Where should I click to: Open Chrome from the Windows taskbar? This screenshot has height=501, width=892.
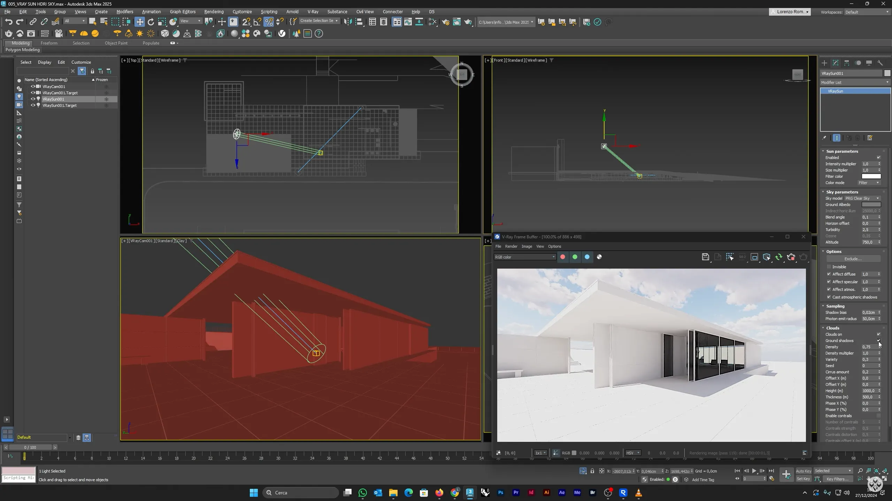(455, 493)
